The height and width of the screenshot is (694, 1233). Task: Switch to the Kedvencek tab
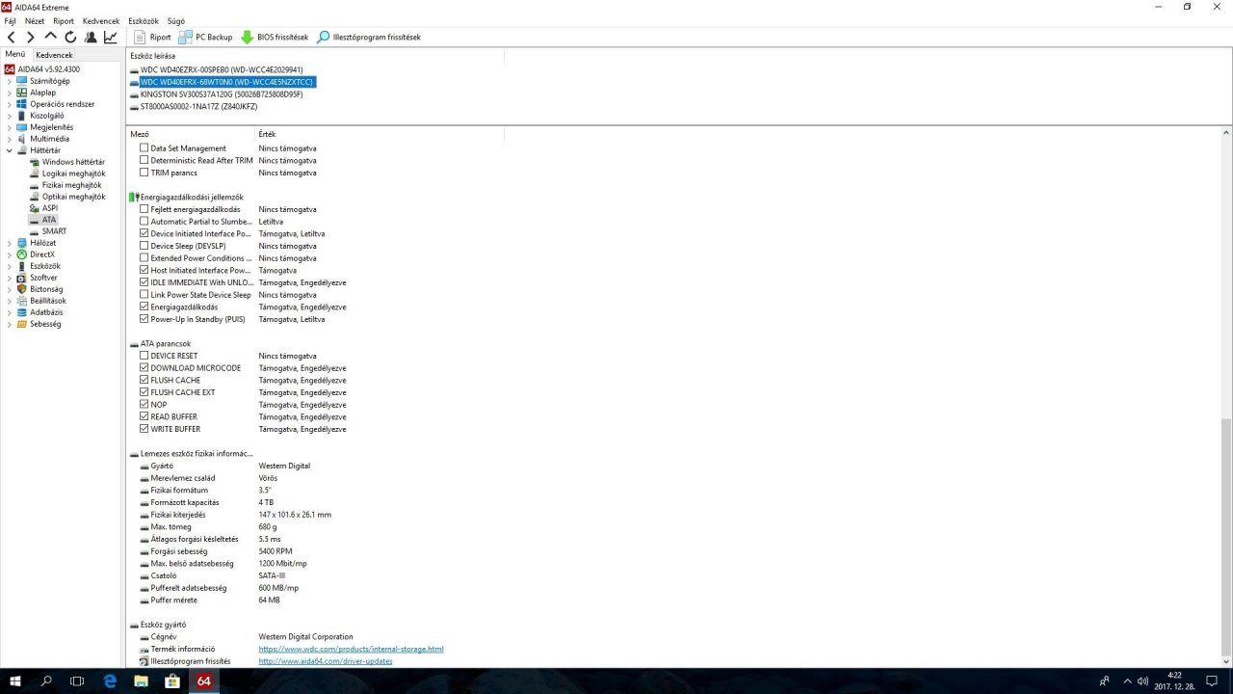point(54,55)
